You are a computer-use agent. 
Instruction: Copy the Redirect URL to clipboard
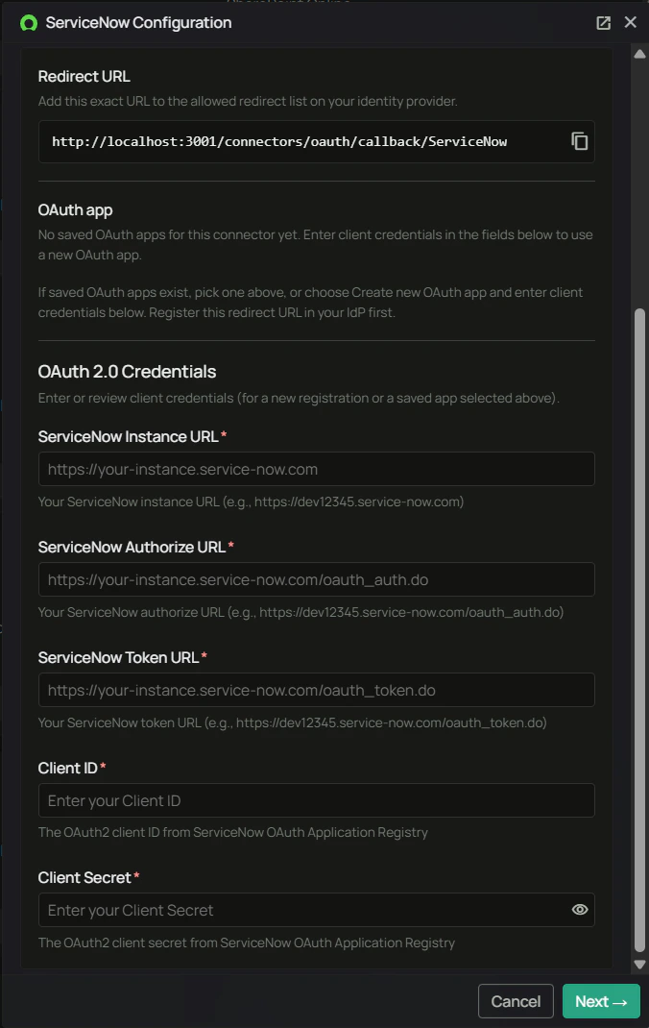[x=580, y=141]
